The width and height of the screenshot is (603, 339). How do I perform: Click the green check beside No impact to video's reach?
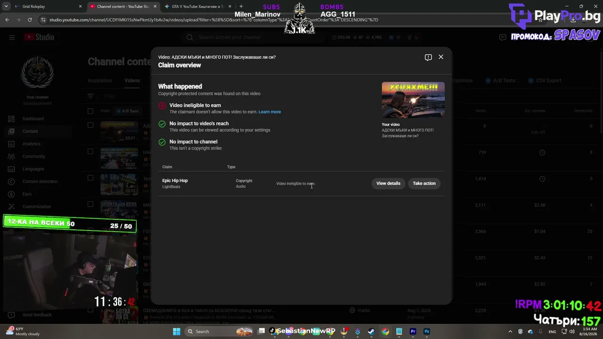pyautogui.click(x=162, y=124)
